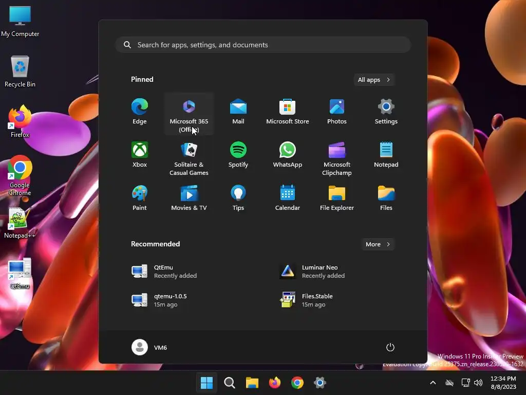Open the Tips app

point(238,198)
